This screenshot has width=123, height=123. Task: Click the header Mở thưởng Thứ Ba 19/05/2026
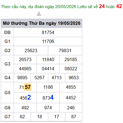pyautogui.click(x=42, y=23)
